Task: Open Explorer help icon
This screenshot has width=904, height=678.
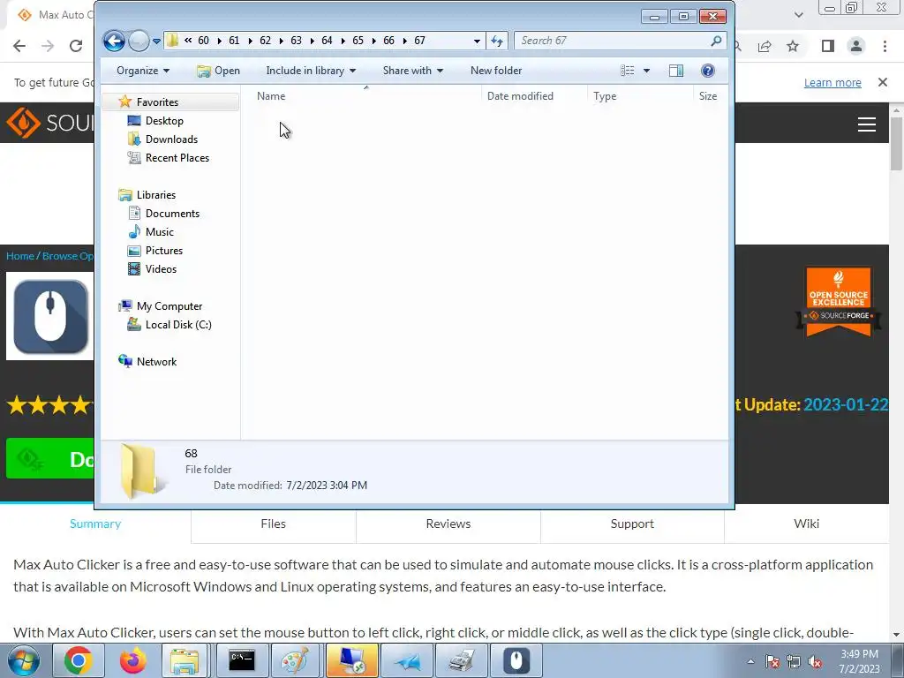Action: pos(708,71)
